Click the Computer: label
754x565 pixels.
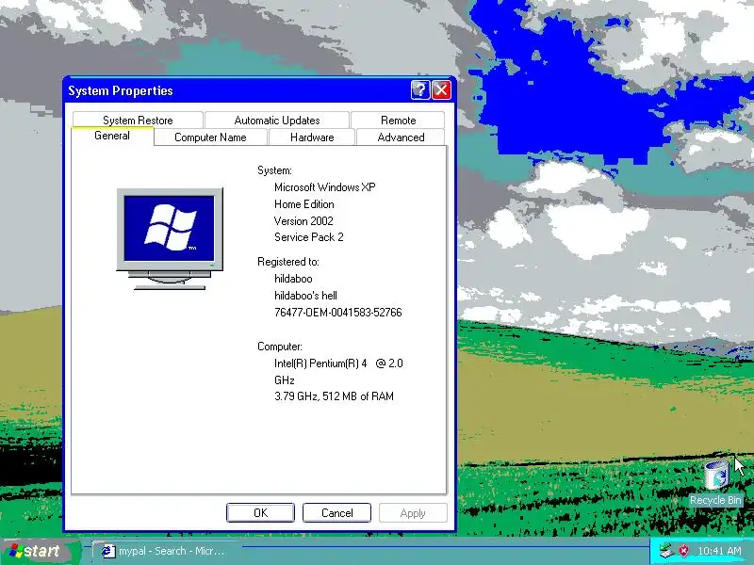279,347
